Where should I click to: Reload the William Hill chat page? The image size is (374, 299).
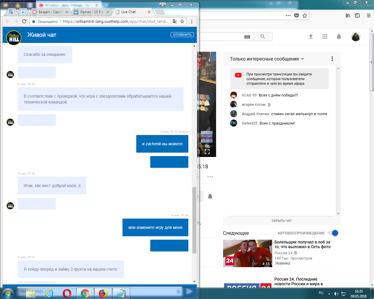(24, 21)
